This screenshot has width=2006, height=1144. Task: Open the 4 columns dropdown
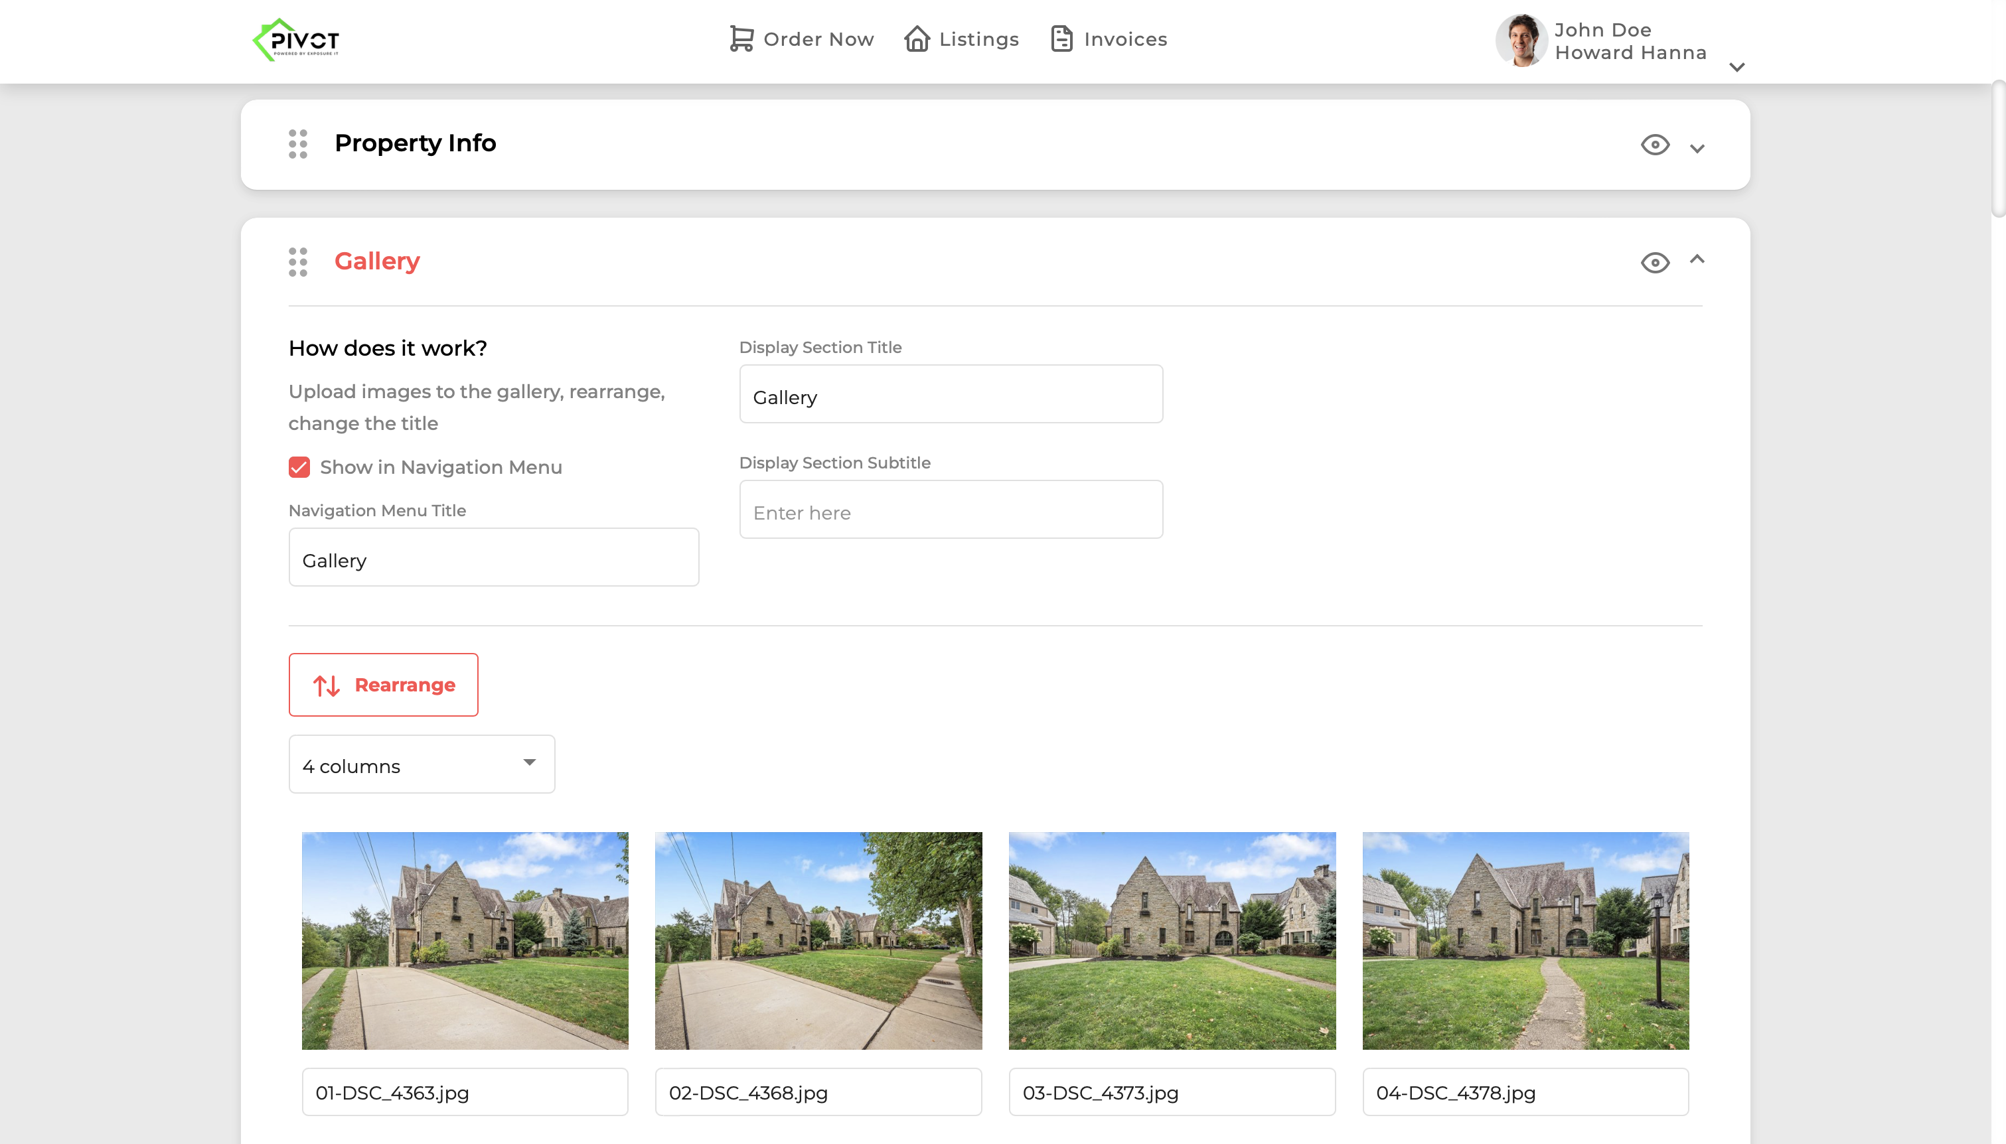tap(422, 764)
